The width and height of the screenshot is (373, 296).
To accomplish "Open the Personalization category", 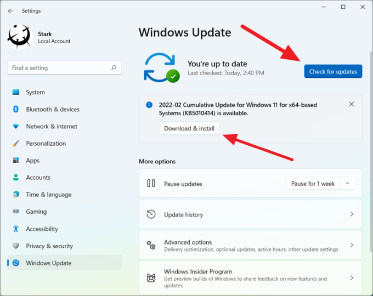I will [x=64, y=144].
